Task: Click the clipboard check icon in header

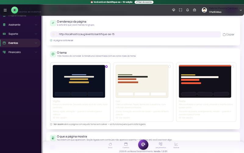Action: 195,10
